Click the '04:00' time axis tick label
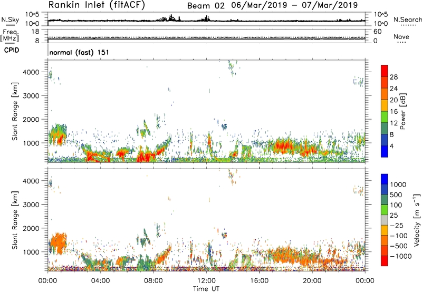422x292 pixels. [100, 281]
